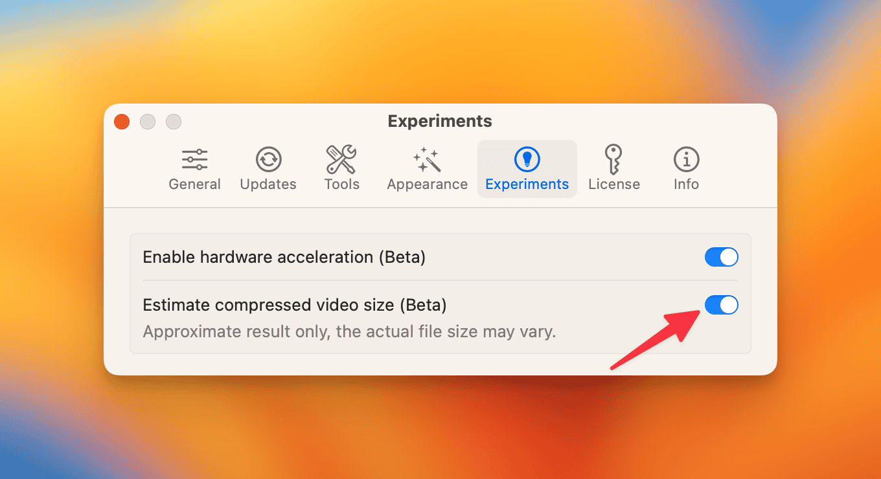Close the Experiments preferences window
881x479 pixels.
pyautogui.click(x=122, y=122)
